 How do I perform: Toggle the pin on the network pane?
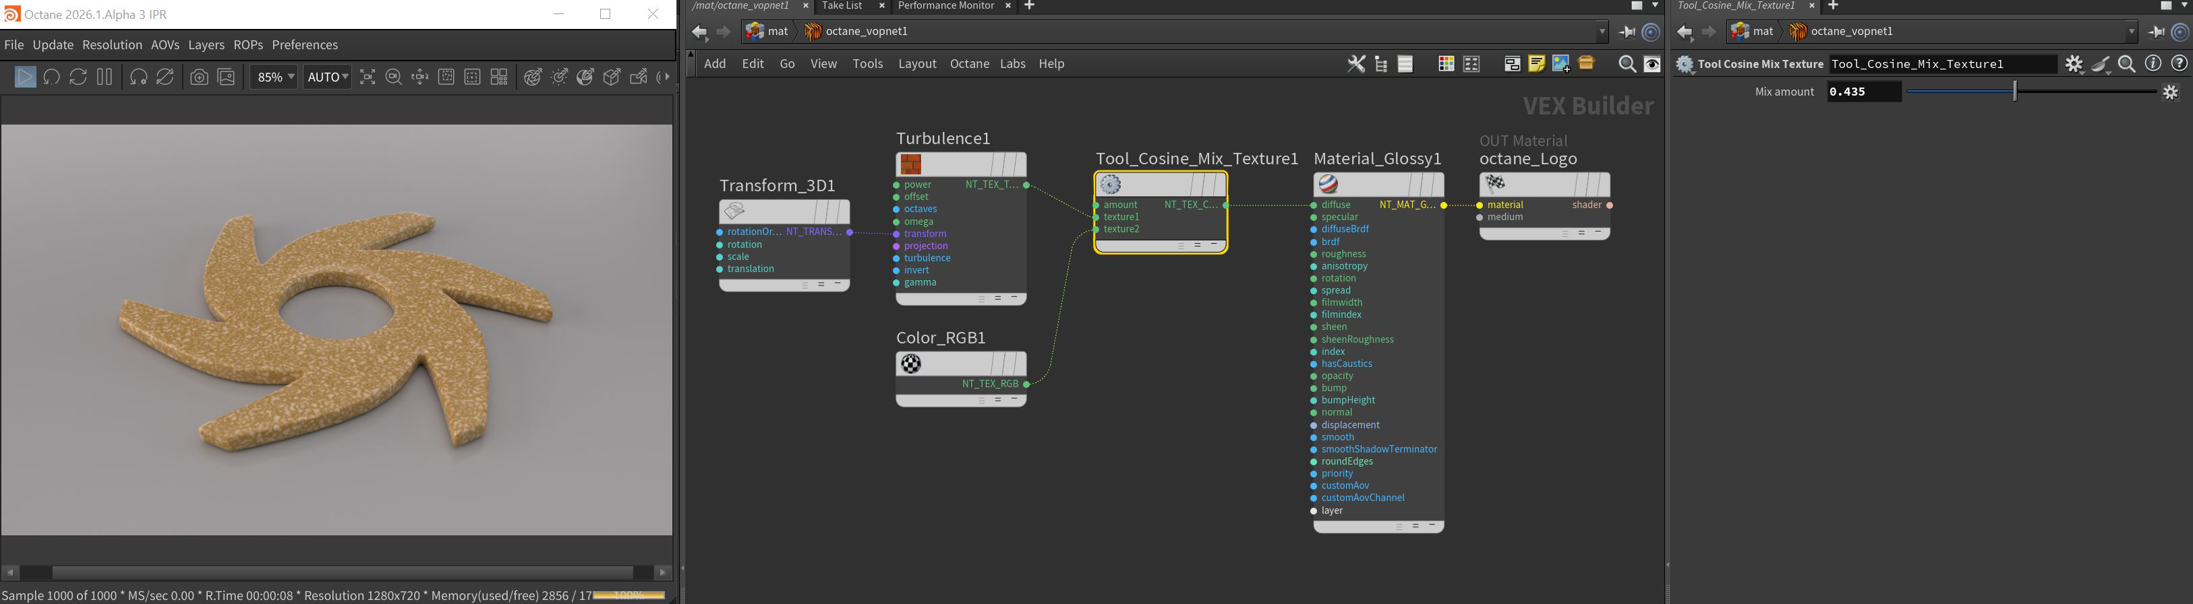(x=1627, y=32)
